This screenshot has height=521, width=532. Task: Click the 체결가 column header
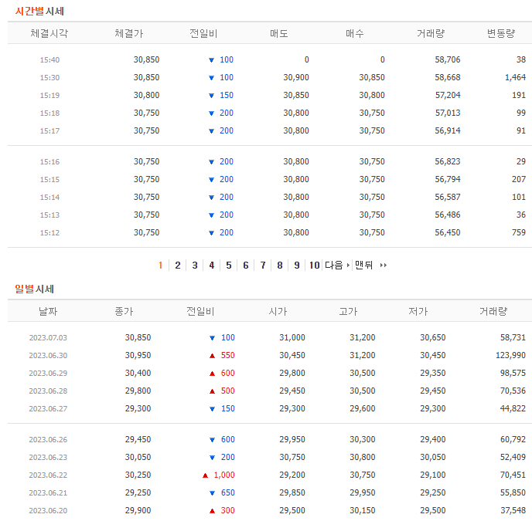[x=129, y=33]
